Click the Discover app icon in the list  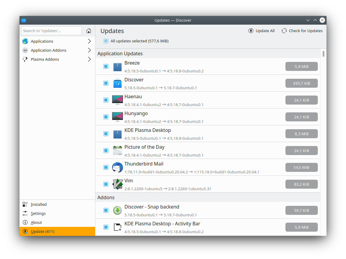coord(118,84)
